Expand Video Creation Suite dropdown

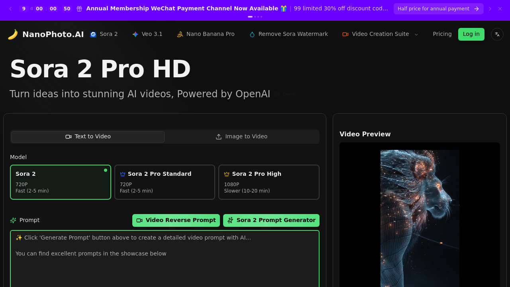pyautogui.click(x=381, y=34)
